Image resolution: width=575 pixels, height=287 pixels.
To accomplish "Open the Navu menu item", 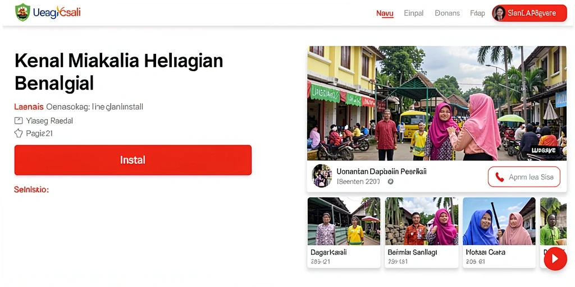I will tap(385, 13).
